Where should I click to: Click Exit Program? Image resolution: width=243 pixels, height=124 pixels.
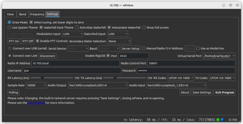click(224, 92)
